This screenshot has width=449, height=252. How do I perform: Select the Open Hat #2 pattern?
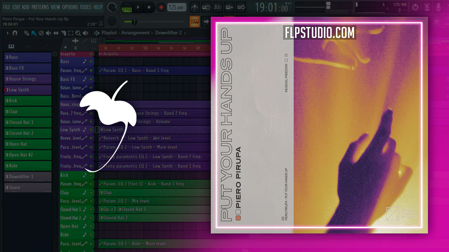click(x=28, y=155)
